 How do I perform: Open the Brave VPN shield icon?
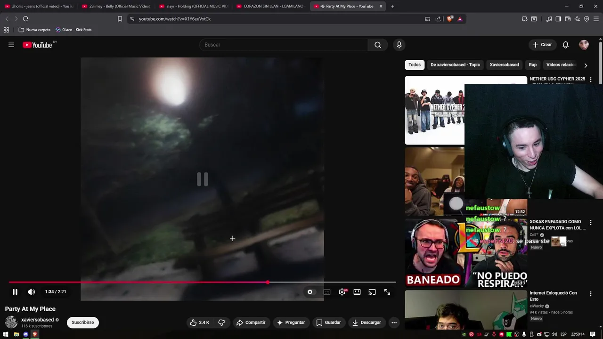point(587,19)
